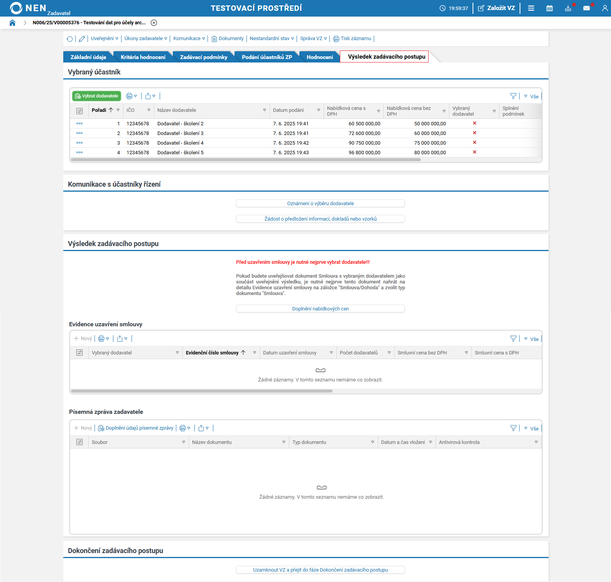
Task: Click the home icon in breadcrumb
Action: pos(12,23)
